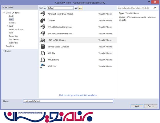
Task: Click the Add button
Action: point(137,106)
